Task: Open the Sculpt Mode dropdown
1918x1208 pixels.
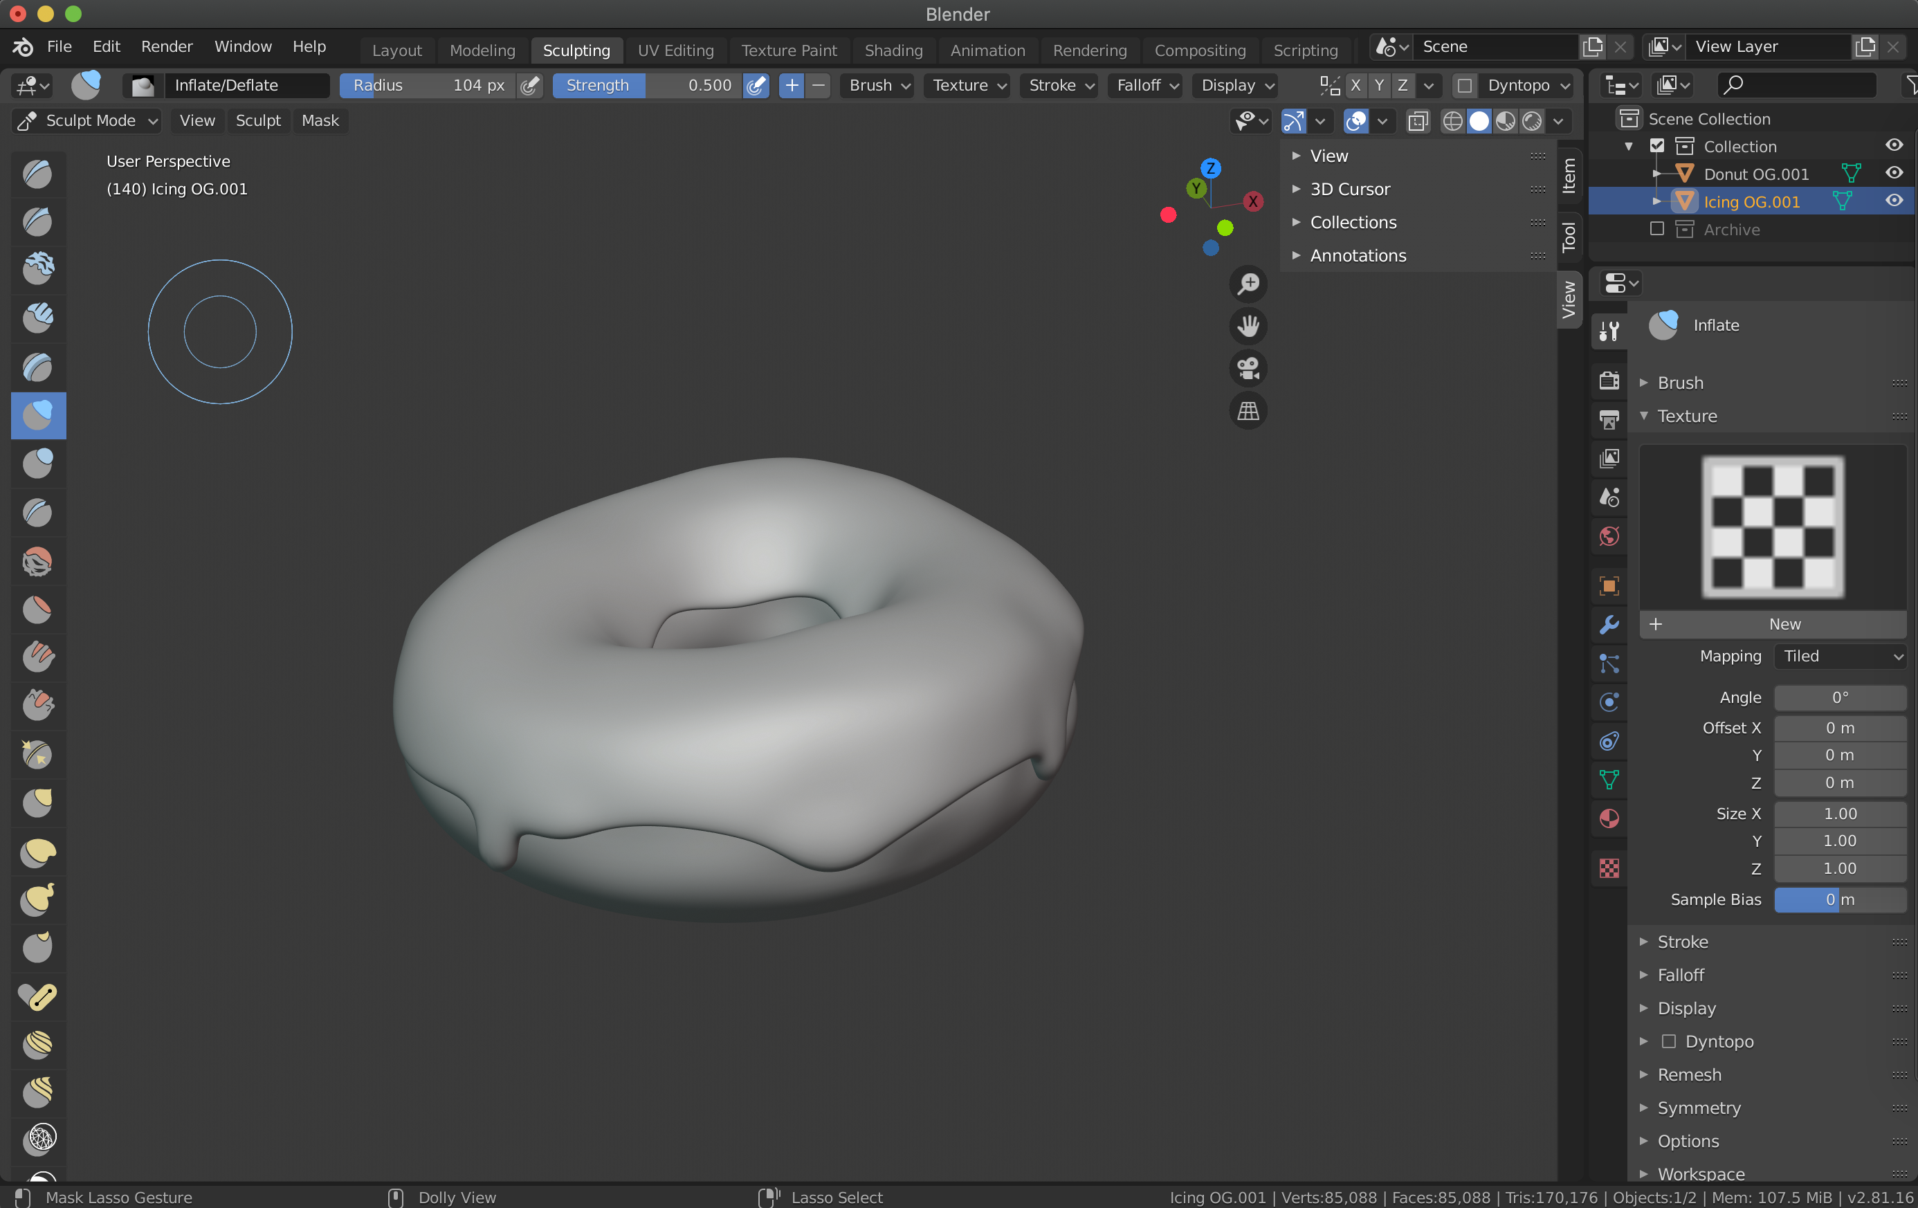Action: click(x=88, y=121)
